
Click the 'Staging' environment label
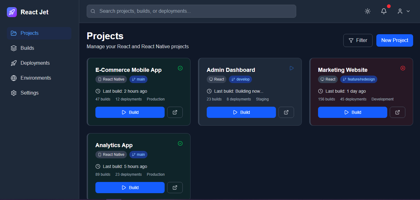(262, 99)
